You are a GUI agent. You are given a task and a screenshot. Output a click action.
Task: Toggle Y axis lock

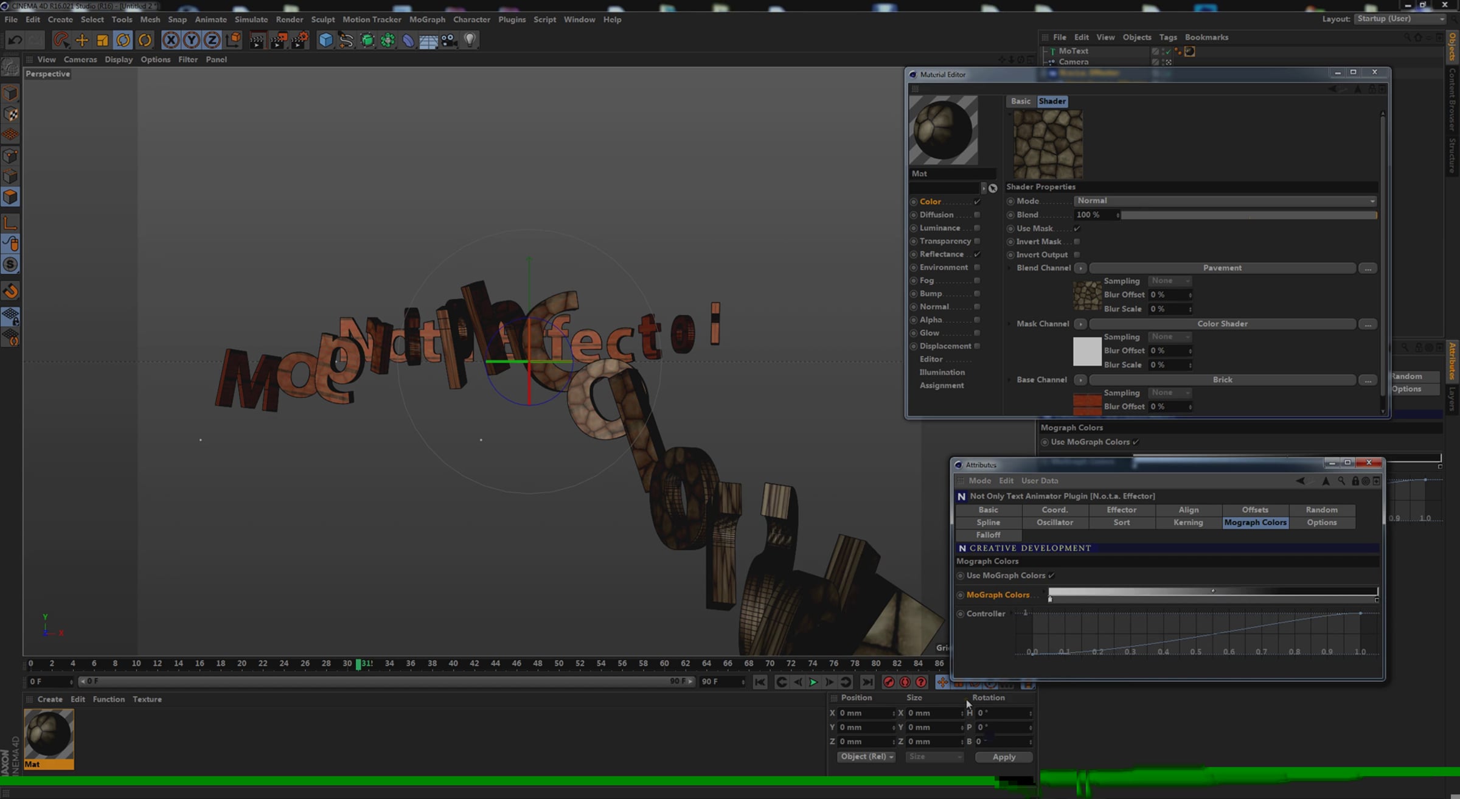point(192,40)
